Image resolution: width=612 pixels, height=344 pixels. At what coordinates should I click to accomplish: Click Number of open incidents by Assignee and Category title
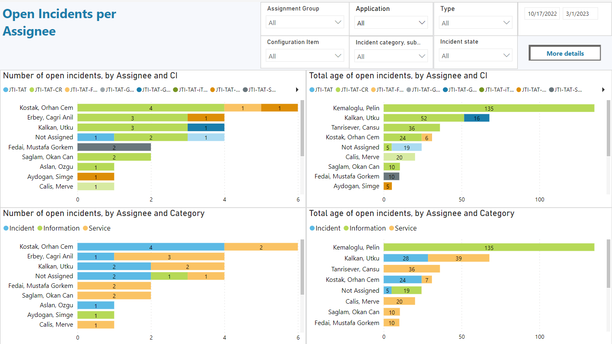click(x=104, y=213)
